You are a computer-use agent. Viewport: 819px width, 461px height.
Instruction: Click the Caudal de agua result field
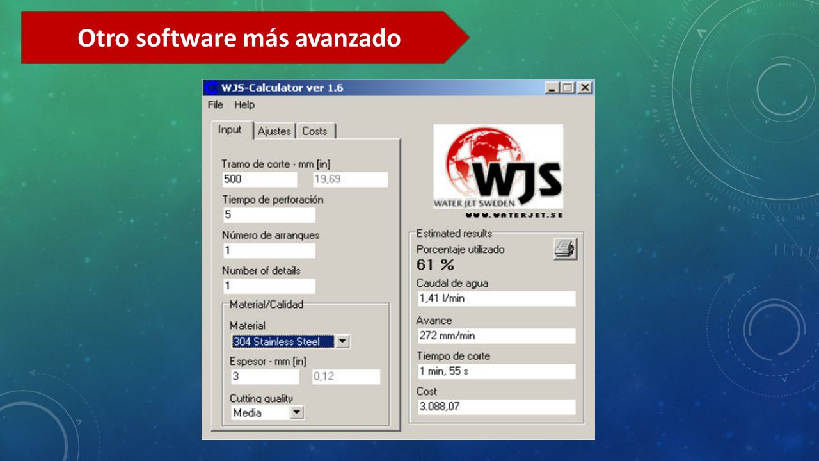coord(496,298)
